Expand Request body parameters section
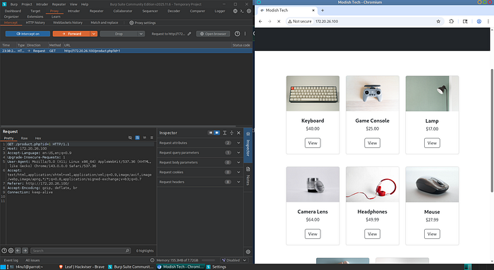 coord(239,162)
